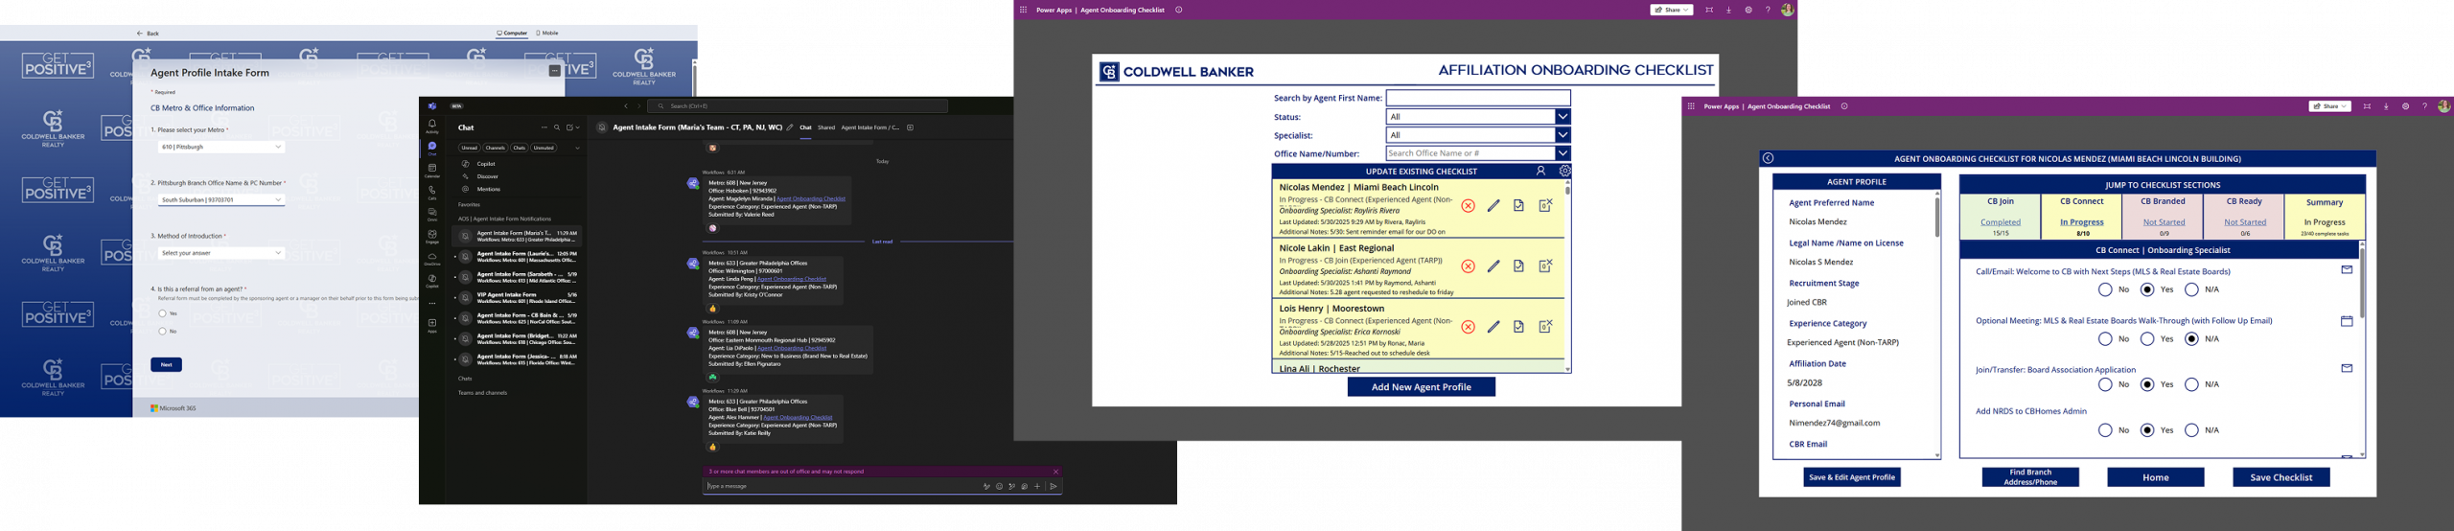Select N/A for Call/Email Welcome to CB
Viewport: 2454px width, 531px height.
pos(2191,289)
